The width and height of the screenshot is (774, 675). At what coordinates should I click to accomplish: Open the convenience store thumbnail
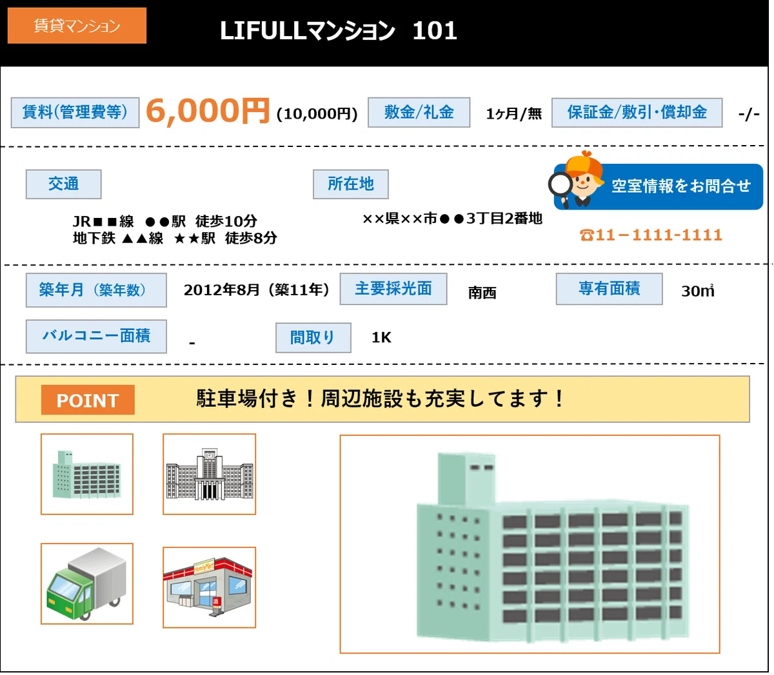pyautogui.click(x=209, y=587)
